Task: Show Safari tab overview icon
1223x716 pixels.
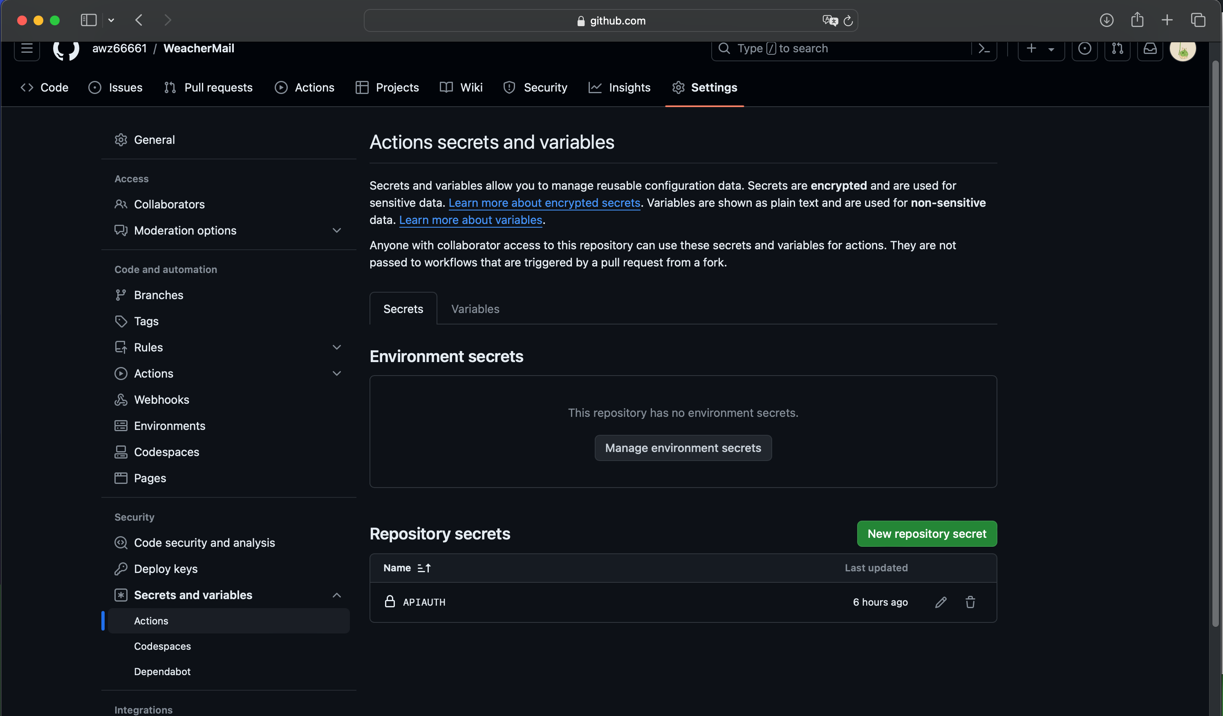Action: pyautogui.click(x=1198, y=20)
